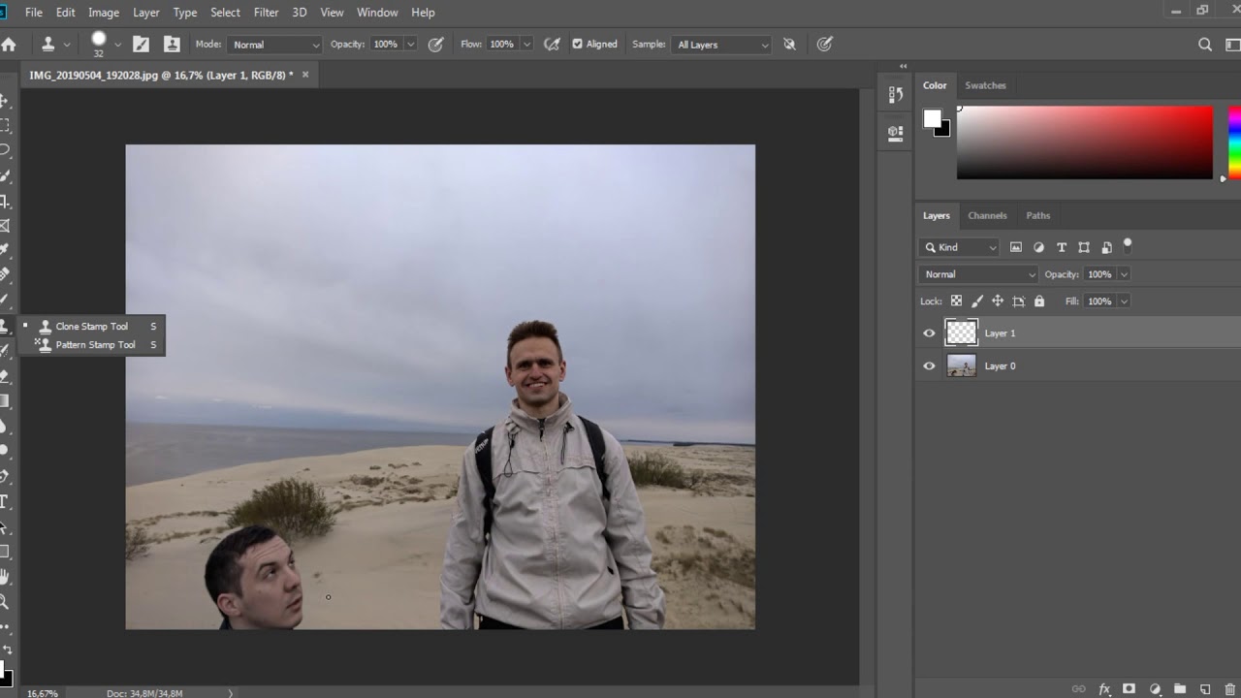Image resolution: width=1241 pixels, height=698 pixels.
Task: Create a new group folder in Layers
Action: point(1179,689)
